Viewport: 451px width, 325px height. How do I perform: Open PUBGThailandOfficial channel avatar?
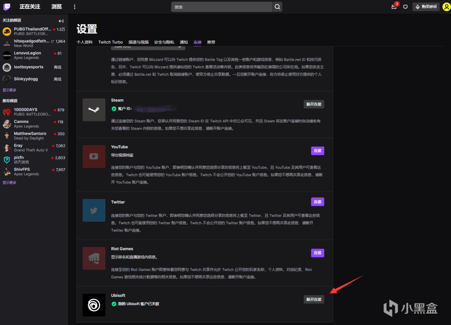(x=7, y=31)
